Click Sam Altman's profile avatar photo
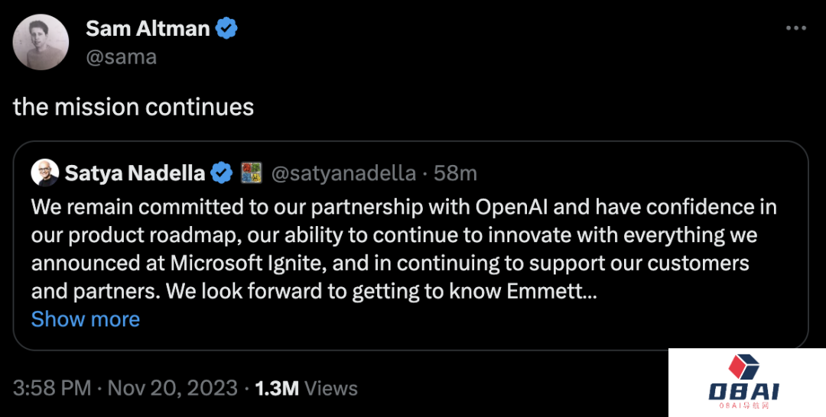This screenshot has height=417, width=826. (43, 42)
